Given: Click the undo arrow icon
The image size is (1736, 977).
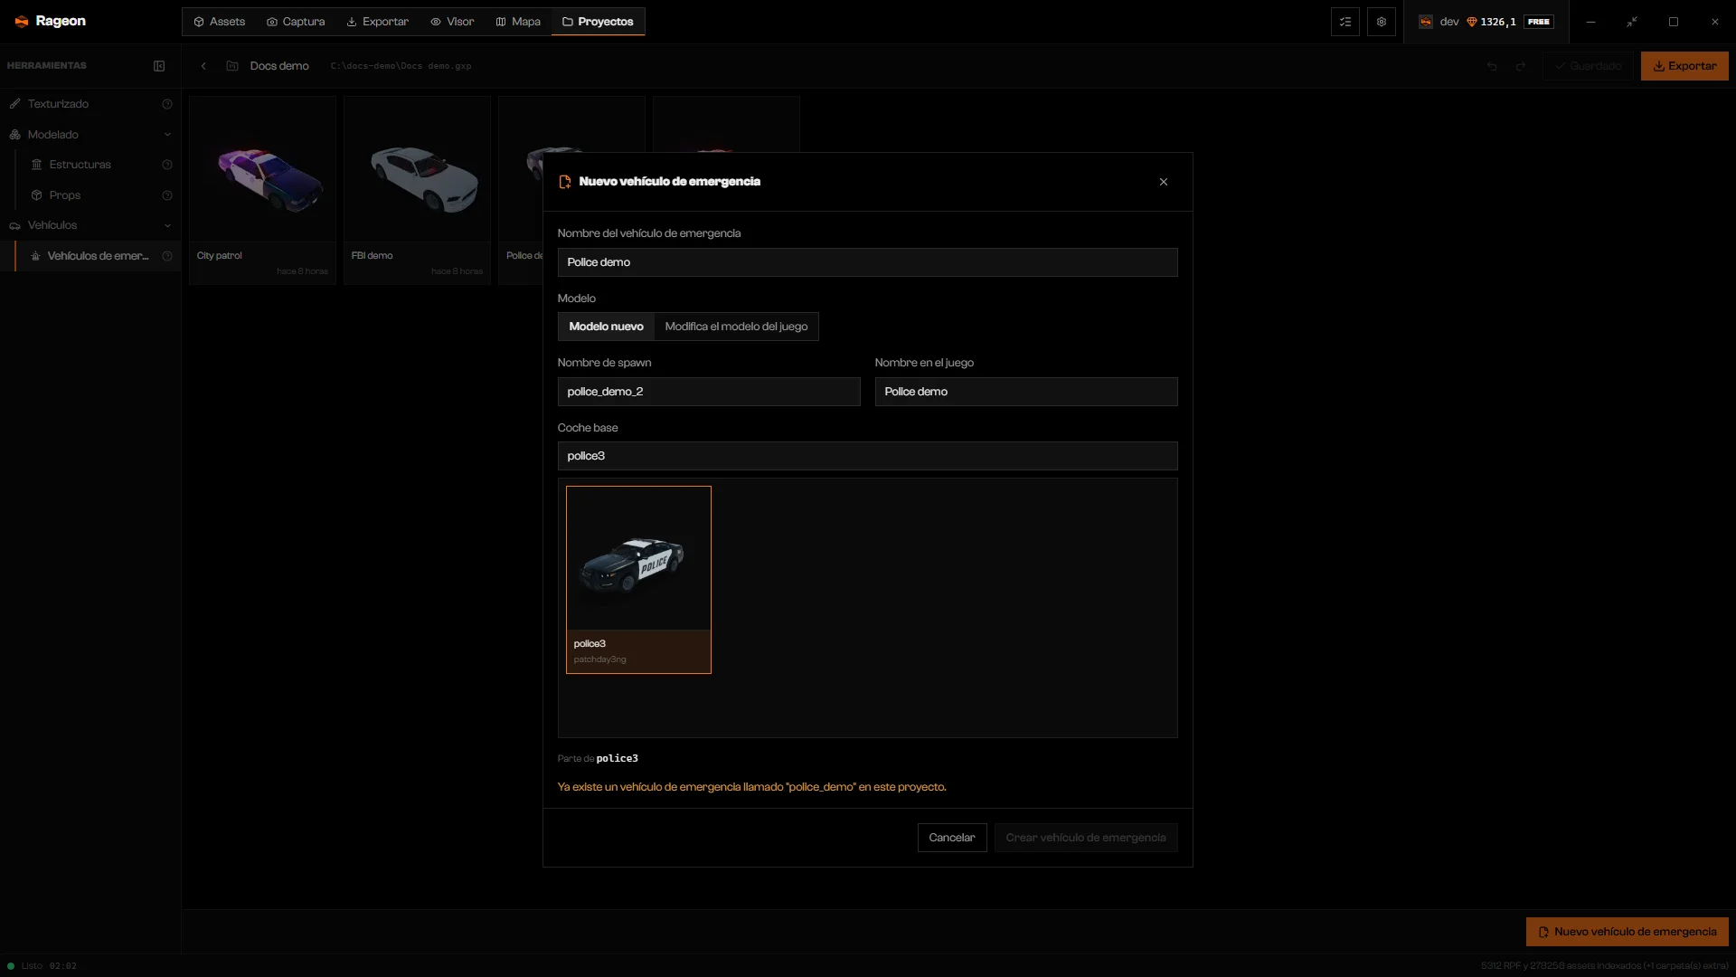Looking at the screenshot, I should click(1492, 66).
